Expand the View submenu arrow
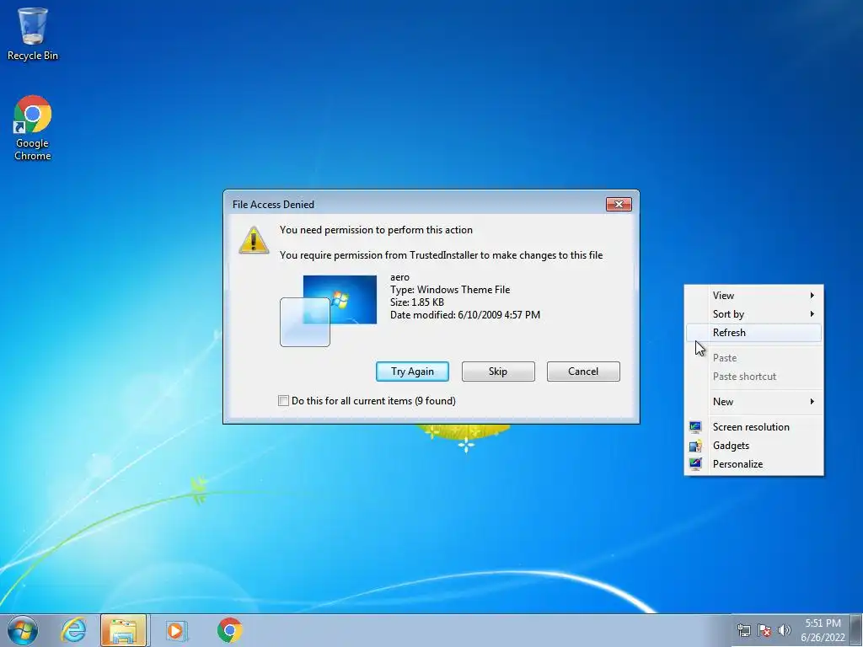Screen dimensions: 863x647 tap(812, 296)
